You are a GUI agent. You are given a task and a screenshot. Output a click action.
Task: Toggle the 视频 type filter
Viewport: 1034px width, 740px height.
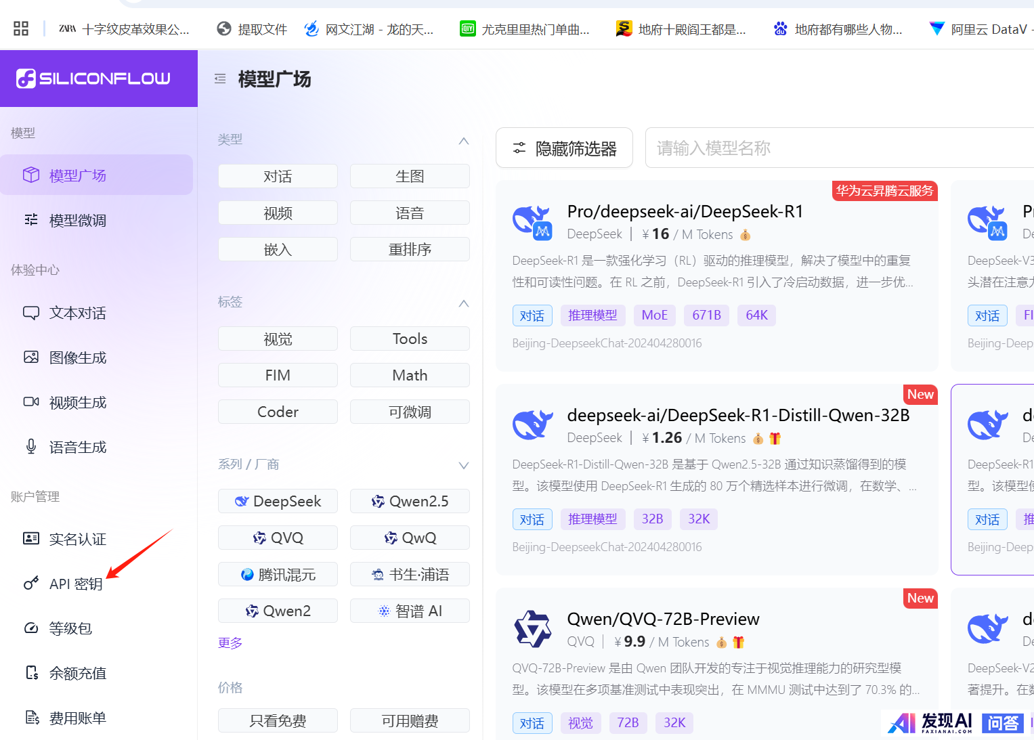click(278, 213)
